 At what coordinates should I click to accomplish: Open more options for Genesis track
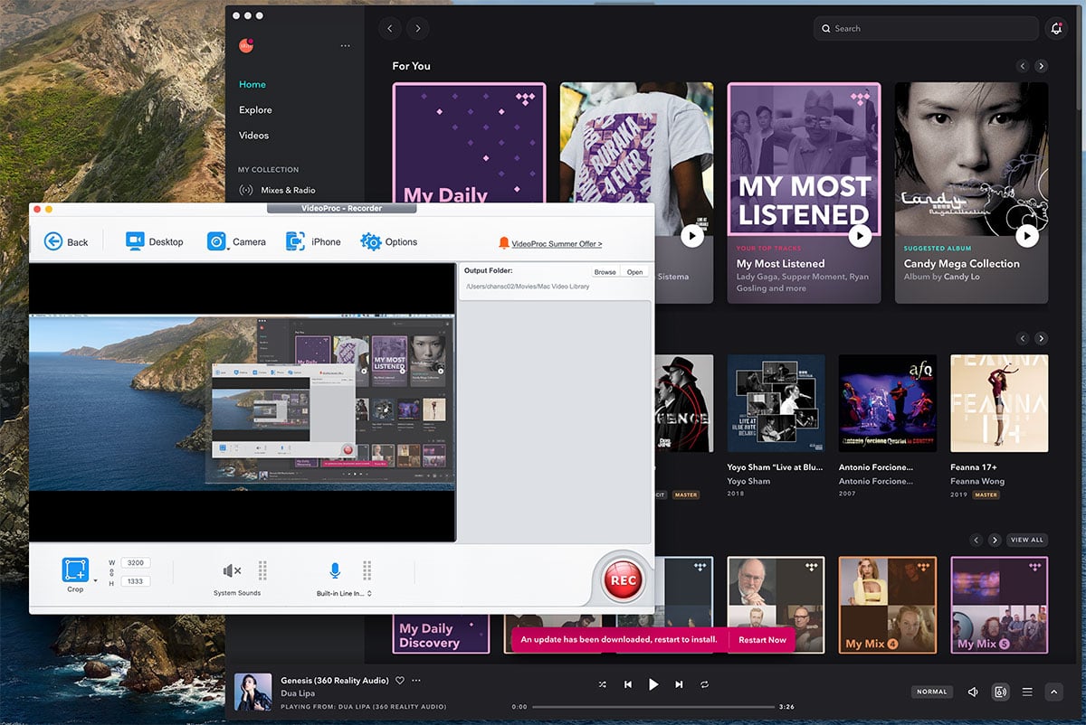(x=416, y=680)
